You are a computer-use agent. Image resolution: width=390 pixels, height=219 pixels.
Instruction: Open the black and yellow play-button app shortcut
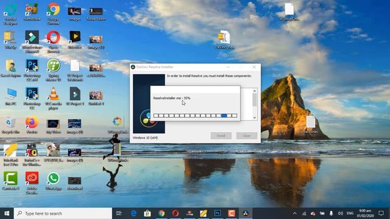75,40
